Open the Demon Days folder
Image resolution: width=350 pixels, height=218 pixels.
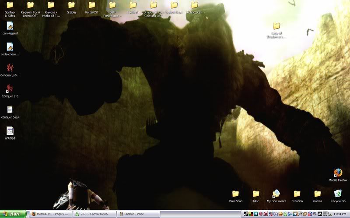[174, 7]
